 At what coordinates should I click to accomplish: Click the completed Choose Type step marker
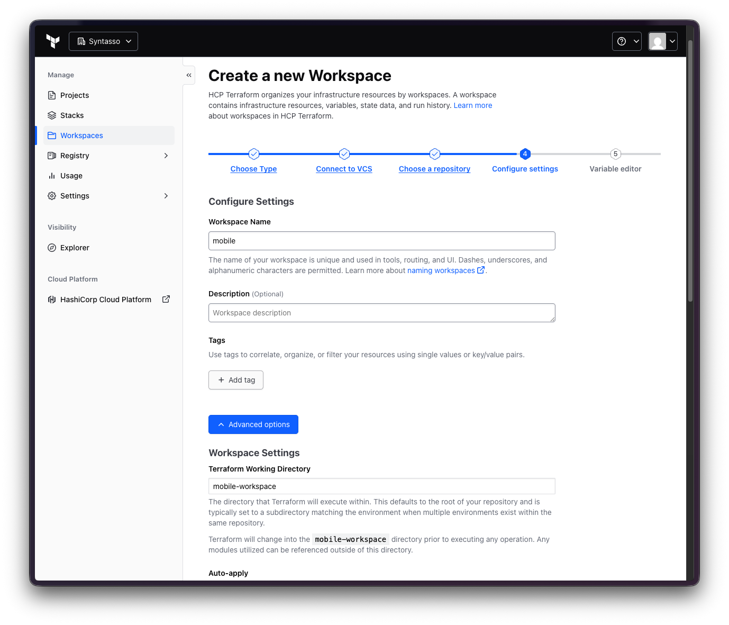253,153
